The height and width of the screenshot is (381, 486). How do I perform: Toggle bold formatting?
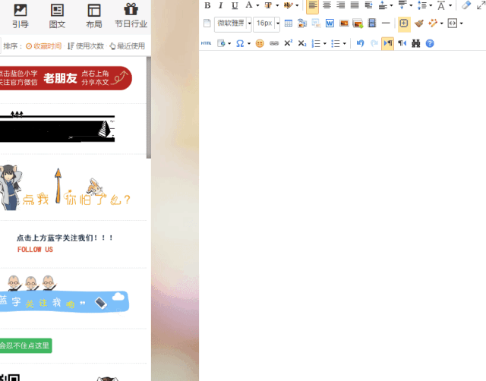[x=207, y=5]
